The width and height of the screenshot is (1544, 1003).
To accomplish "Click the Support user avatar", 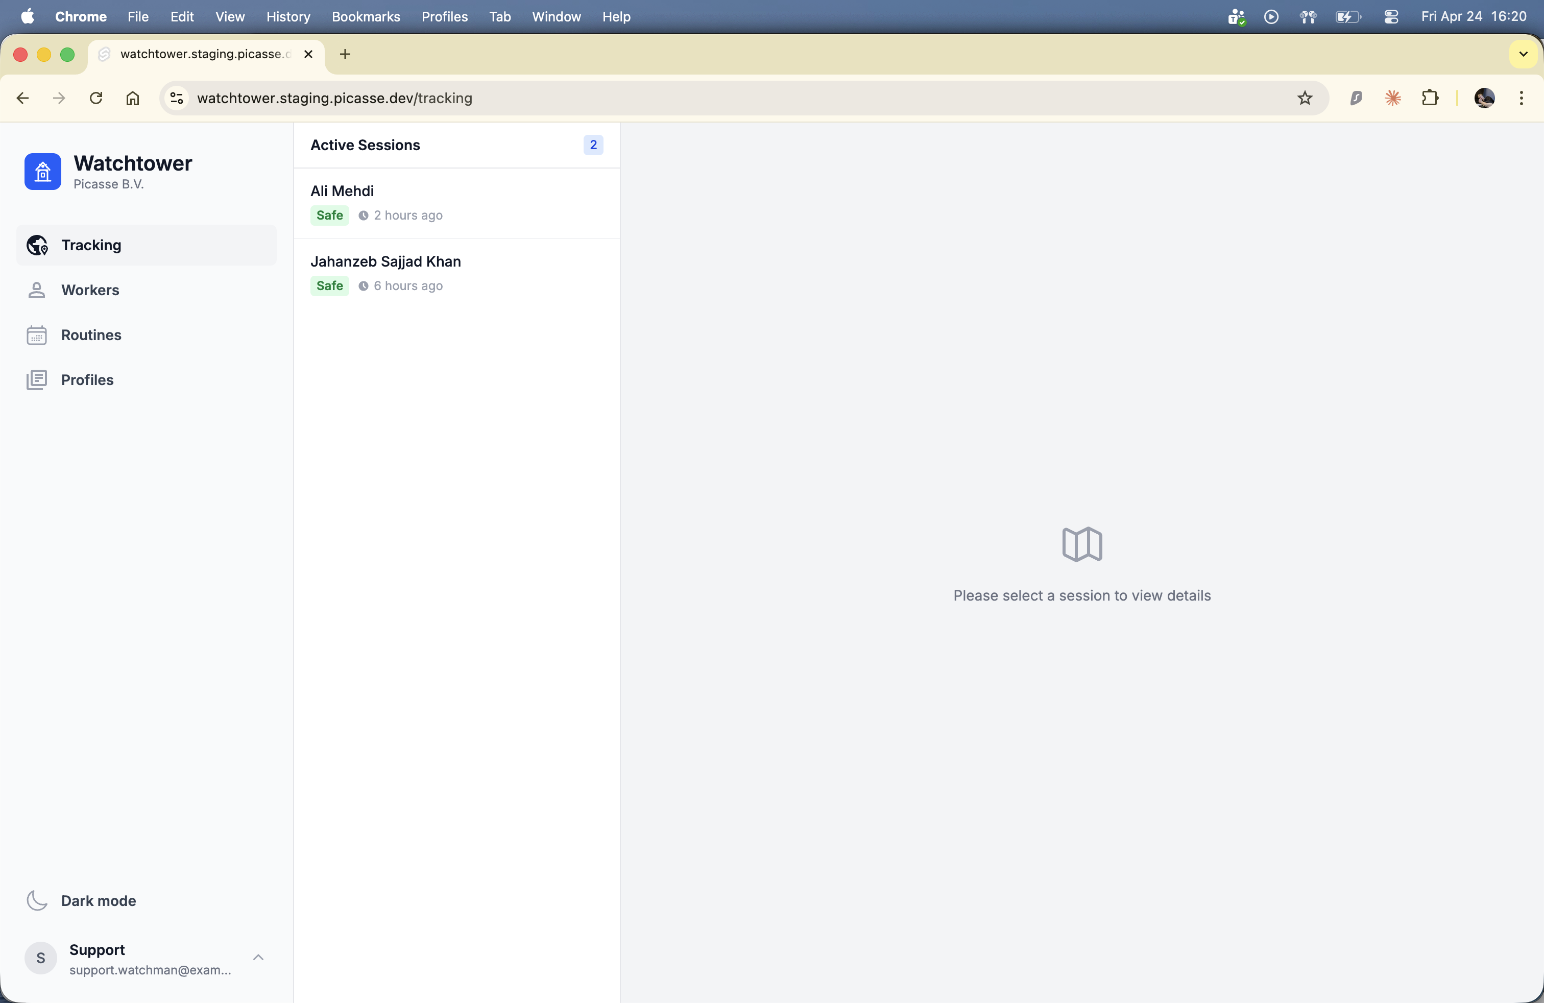I will (x=41, y=958).
